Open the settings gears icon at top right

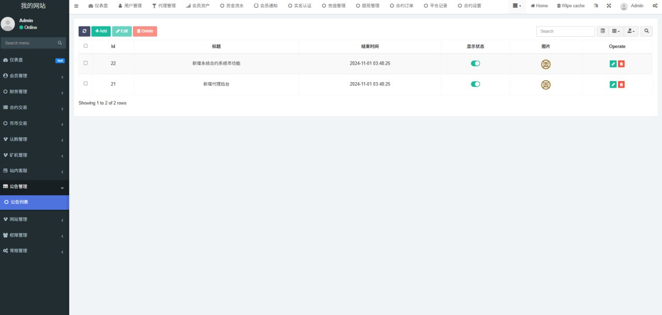655,6
